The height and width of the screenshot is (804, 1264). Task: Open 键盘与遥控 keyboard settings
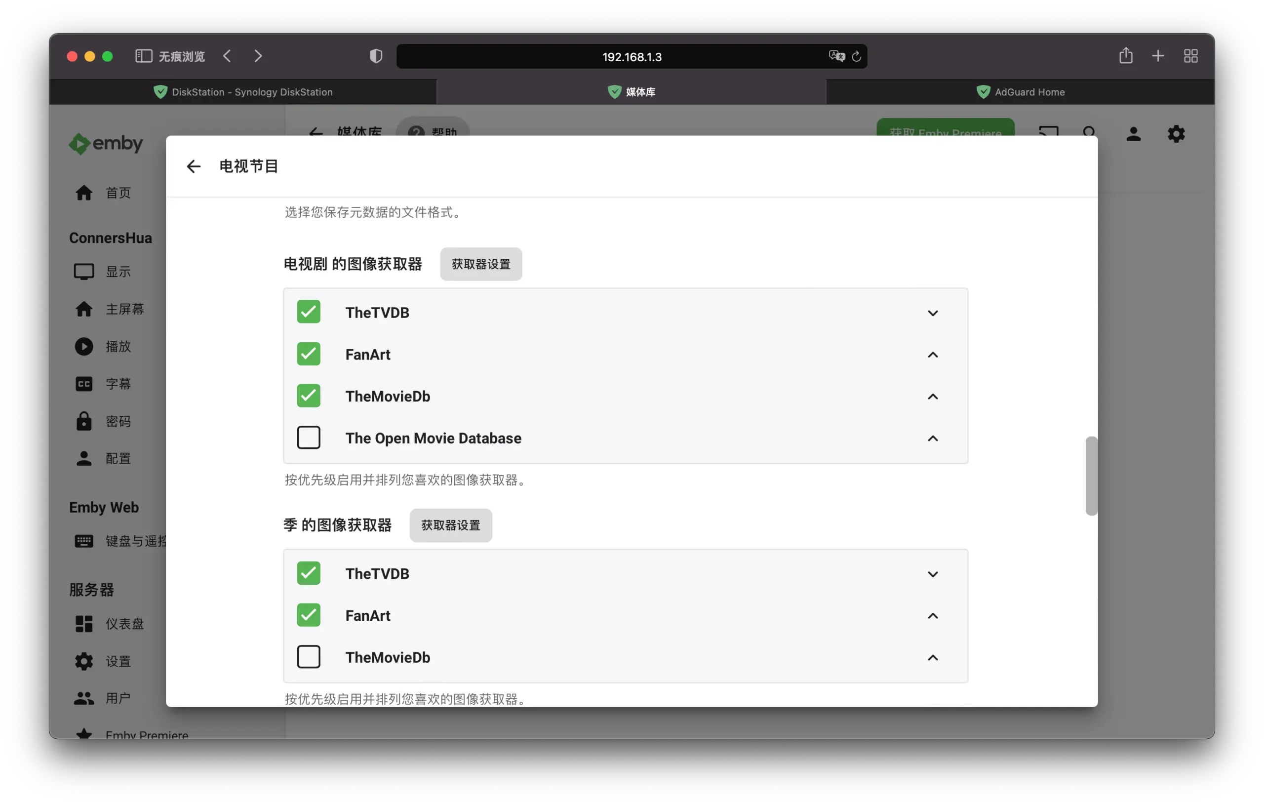pos(121,541)
